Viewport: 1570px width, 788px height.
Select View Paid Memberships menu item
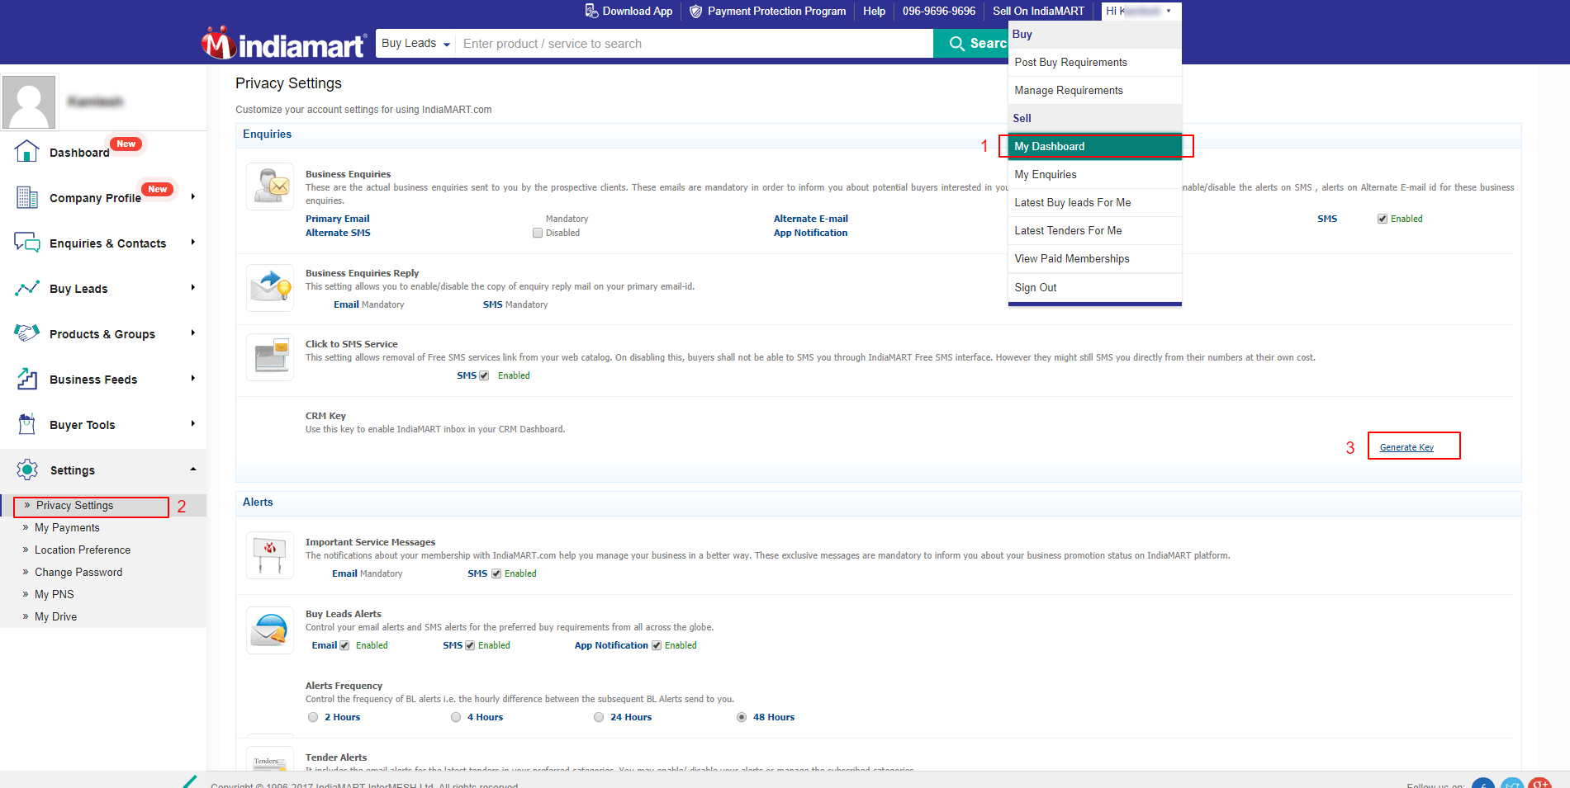click(x=1095, y=259)
